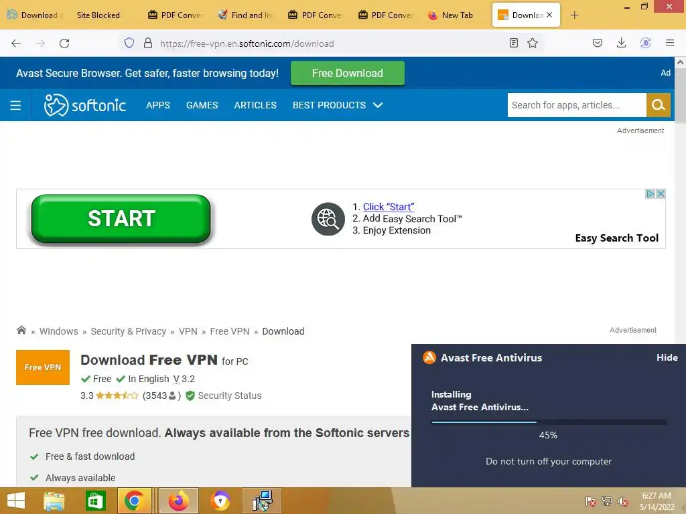Click the Avast installation progress bar
This screenshot has width=686, height=514.
click(x=549, y=422)
